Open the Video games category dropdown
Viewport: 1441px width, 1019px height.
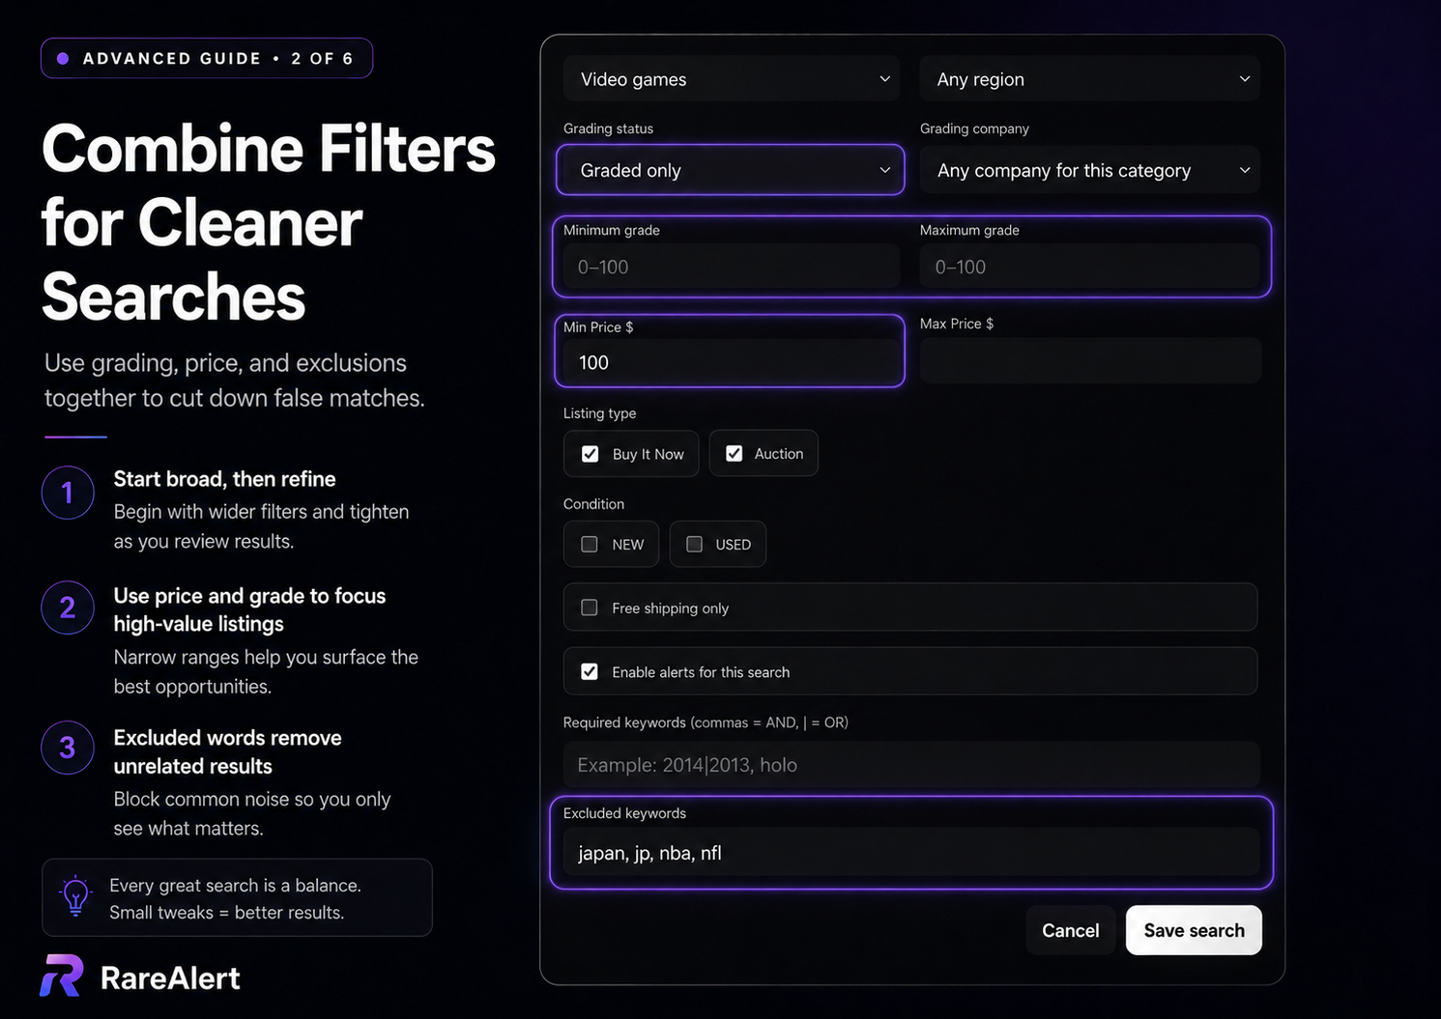732,79
